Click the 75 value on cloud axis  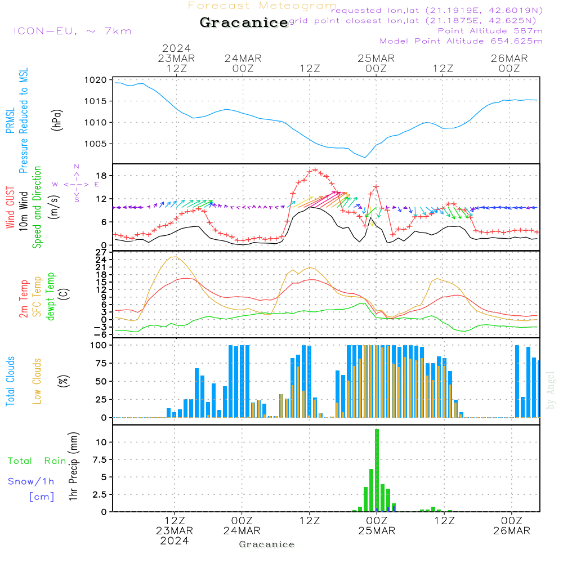click(101, 363)
